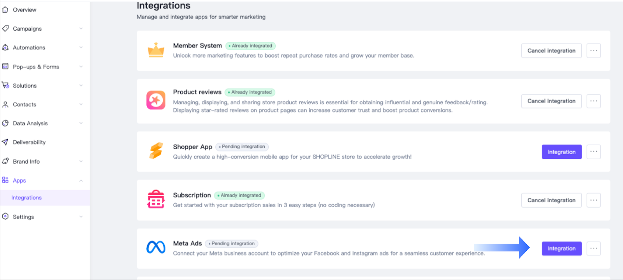Image resolution: width=623 pixels, height=280 pixels.
Task: Open more options for Meta Ads
Action: (593, 248)
